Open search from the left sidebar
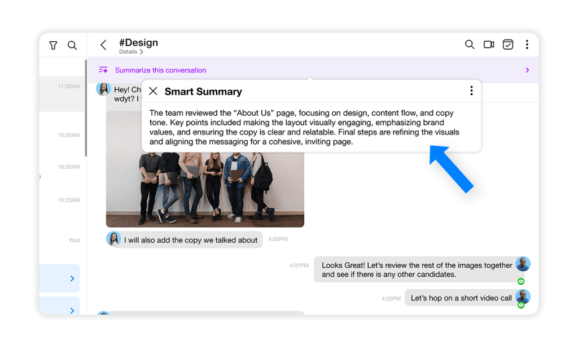Screen dimensions: 578x348 pos(72,45)
